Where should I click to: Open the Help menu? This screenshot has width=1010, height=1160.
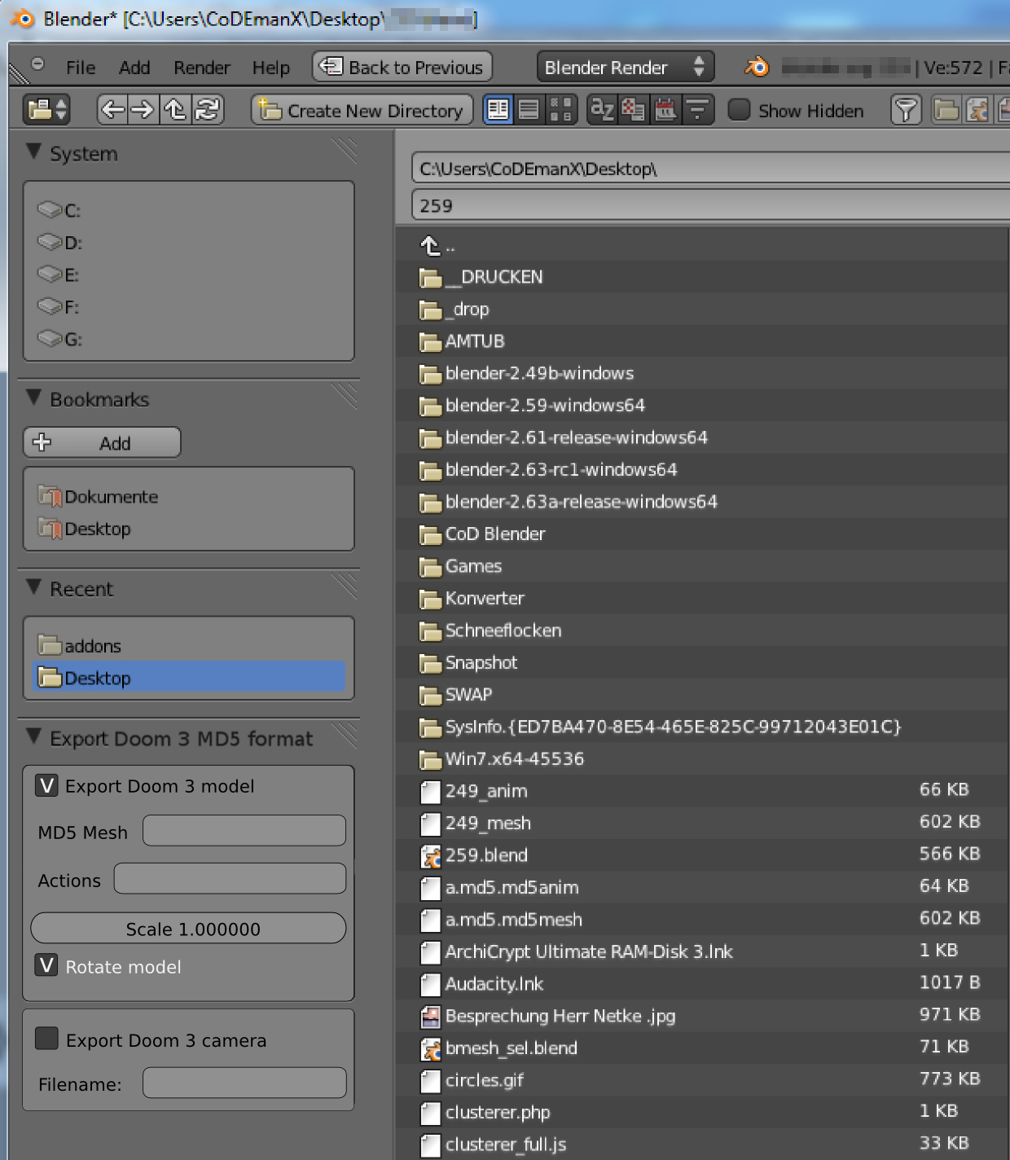270,68
